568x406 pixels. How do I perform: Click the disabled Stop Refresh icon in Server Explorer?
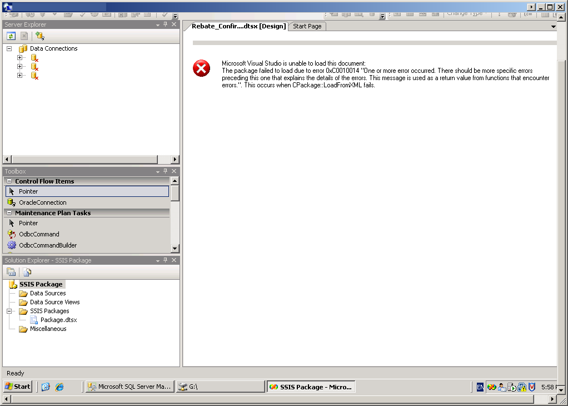[24, 36]
